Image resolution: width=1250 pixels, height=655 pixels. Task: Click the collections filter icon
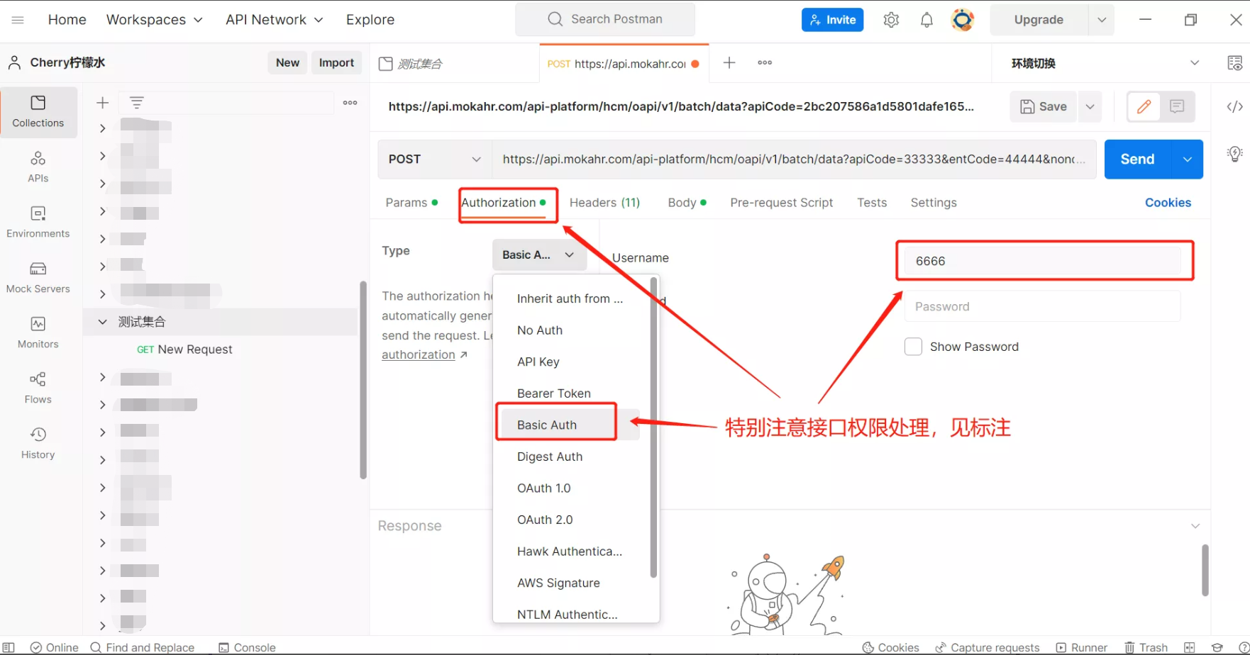pos(137,103)
